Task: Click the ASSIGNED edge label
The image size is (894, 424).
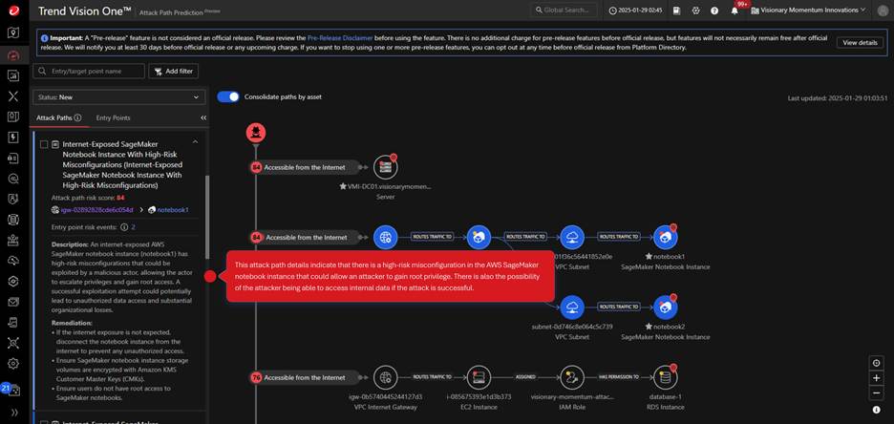Action: click(x=524, y=376)
